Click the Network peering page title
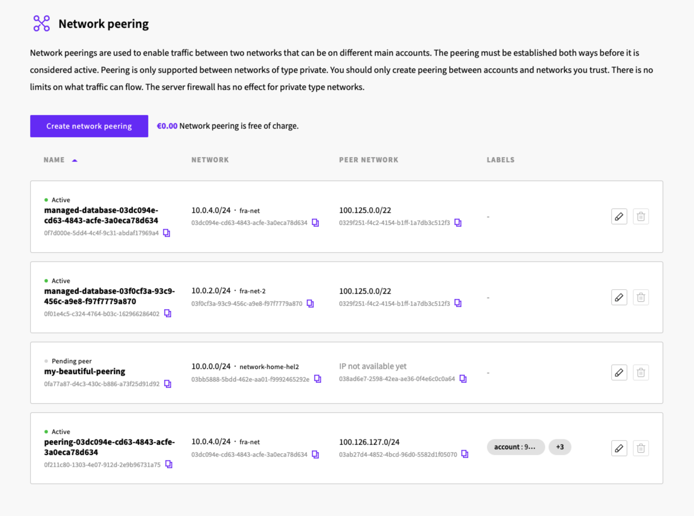 (104, 24)
